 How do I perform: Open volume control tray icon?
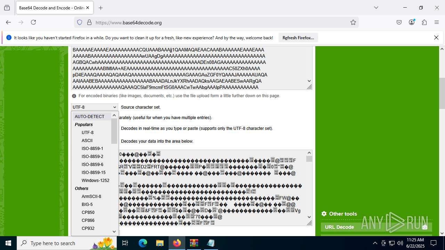[x=400, y=243]
